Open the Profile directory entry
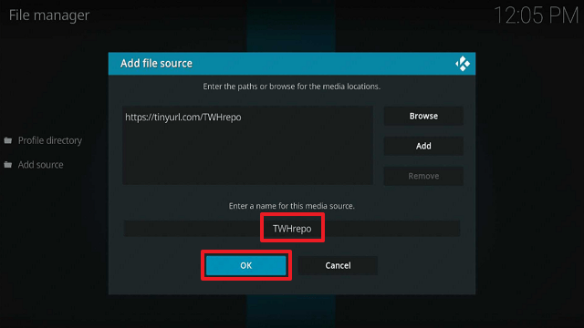The width and height of the screenshot is (584, 328). pyautogui.click(x=50, y=140)
